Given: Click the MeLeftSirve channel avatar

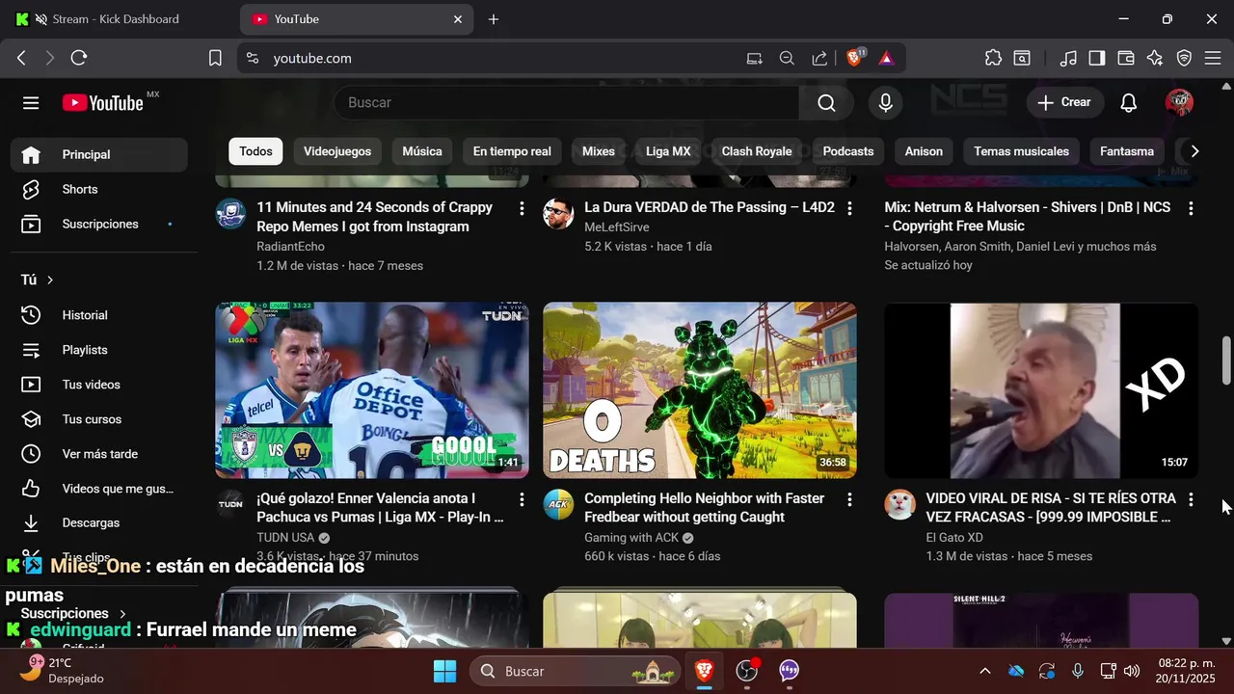Looking at the screenshot, I should coord(558,214).
